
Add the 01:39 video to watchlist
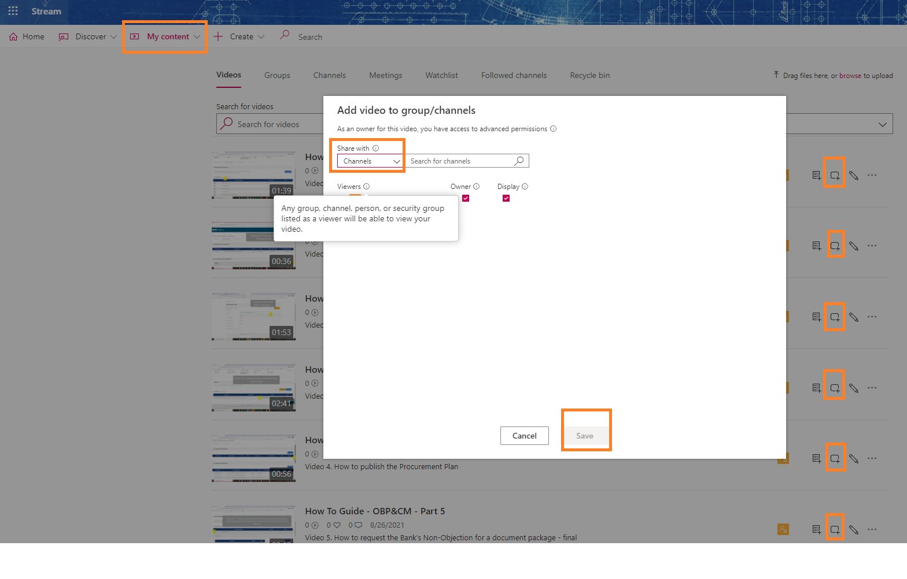[x=816, y=175]
